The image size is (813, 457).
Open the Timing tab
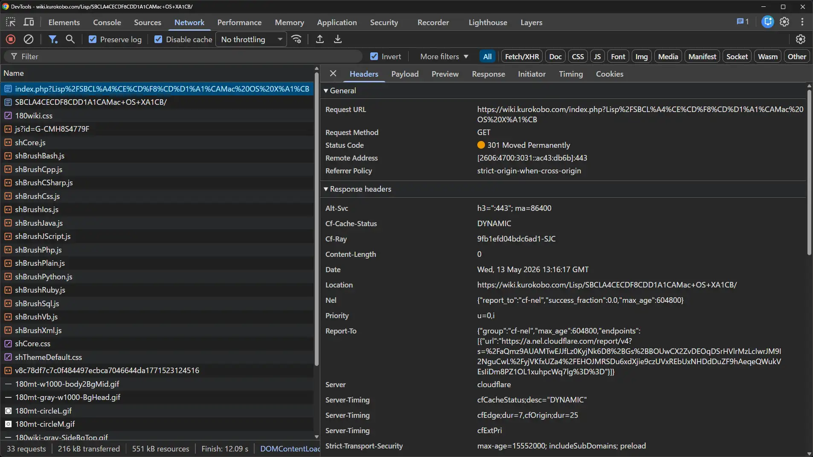(x=571, y=74)
